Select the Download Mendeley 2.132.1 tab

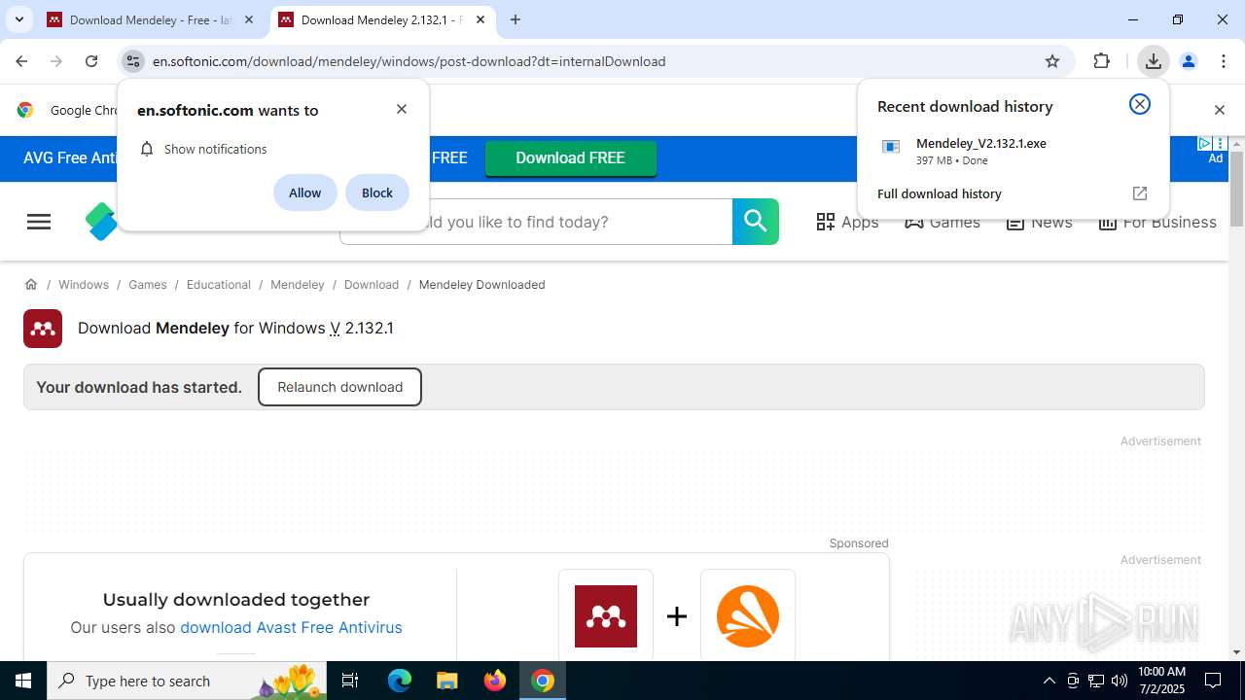click(382, 19)
